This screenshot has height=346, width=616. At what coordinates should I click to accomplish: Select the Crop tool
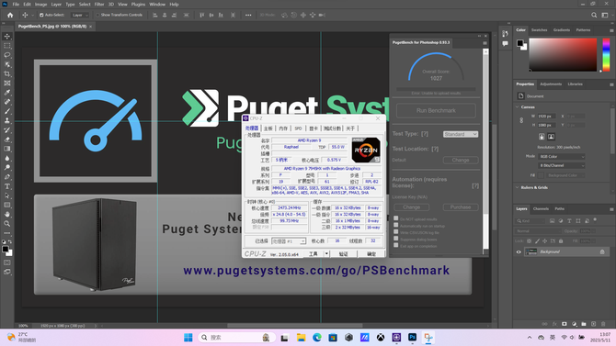click(x=7, y=73)
